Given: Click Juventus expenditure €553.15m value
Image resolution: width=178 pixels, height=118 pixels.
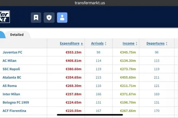Looking at the screenshot, I should pyautogui.click(x=74, y=52).
